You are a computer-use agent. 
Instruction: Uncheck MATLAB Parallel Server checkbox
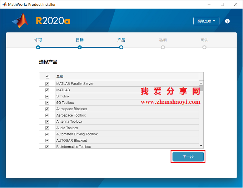(47, 84)
